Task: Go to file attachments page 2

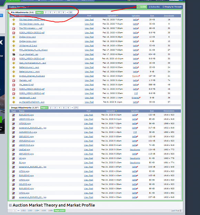Action: [x=46, y=12]
